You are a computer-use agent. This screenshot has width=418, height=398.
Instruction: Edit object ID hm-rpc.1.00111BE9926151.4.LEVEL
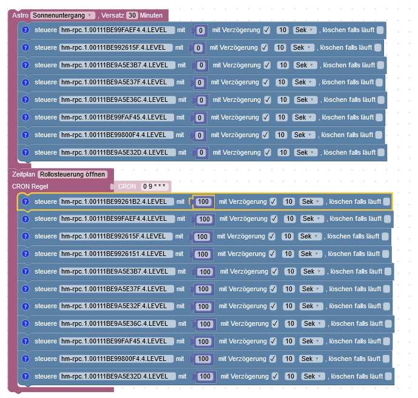pyautogui.click(x=116, y=254)
